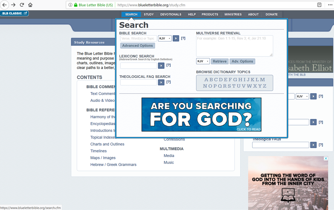Open the STUDY menu

click(x=149, y=14)
